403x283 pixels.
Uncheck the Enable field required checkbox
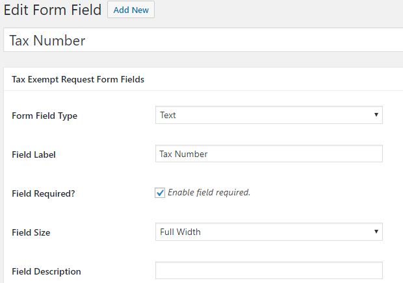coord(160,193)
